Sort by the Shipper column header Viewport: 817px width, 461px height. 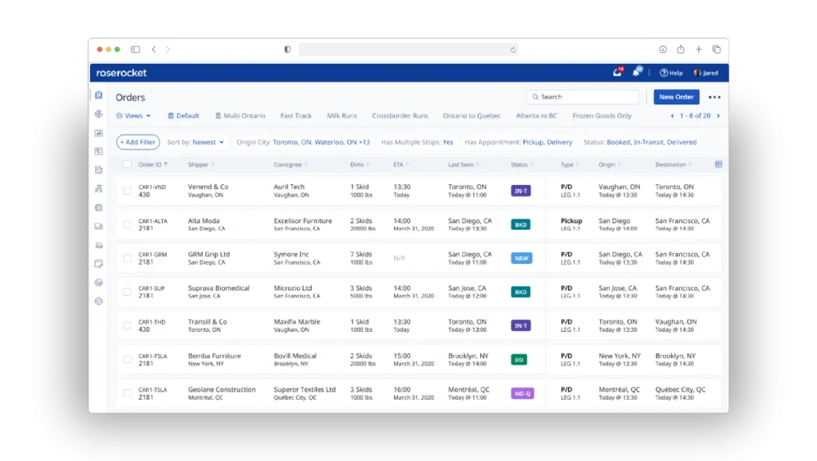coord(200,164)
